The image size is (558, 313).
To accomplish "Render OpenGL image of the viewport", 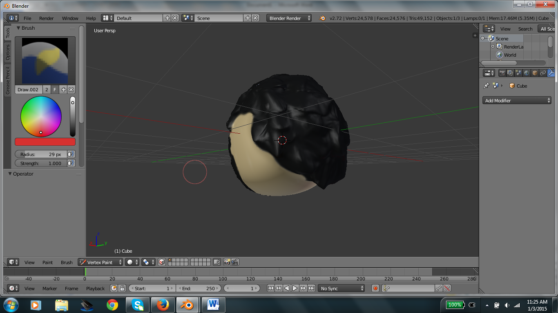I will click(x=227, y=262).
